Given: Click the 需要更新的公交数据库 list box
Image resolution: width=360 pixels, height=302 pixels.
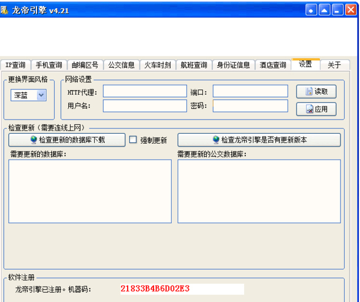Looking at the screenshot, I should (x=259, y=191).
